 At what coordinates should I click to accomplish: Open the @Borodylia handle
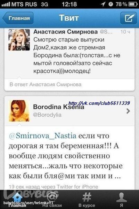(x=47, y=115)
